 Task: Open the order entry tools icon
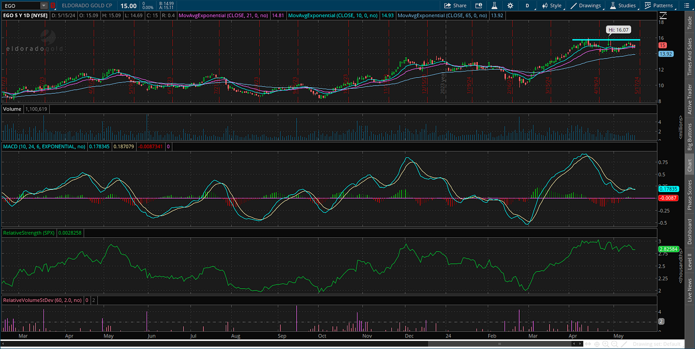coord(479,6)
